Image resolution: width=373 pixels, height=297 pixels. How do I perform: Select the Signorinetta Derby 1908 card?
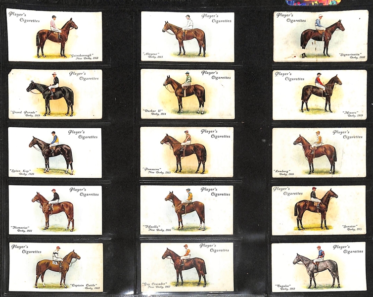point(321,36)
